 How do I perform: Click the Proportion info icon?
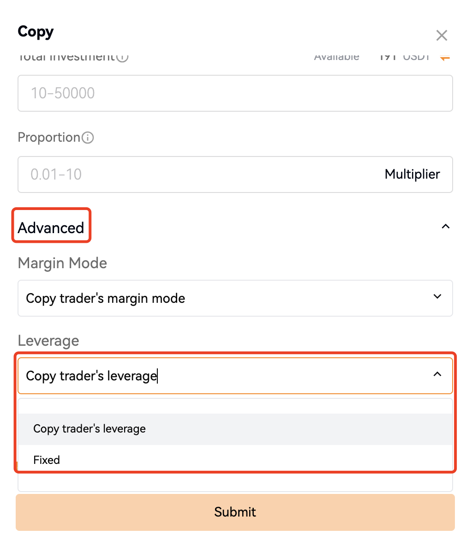click(x=88, y=138)
